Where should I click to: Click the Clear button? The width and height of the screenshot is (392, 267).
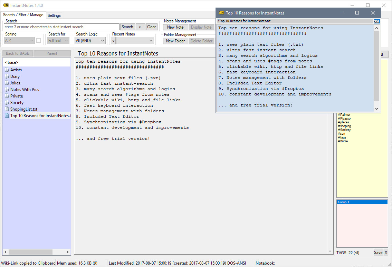click(x=151, y=27)
